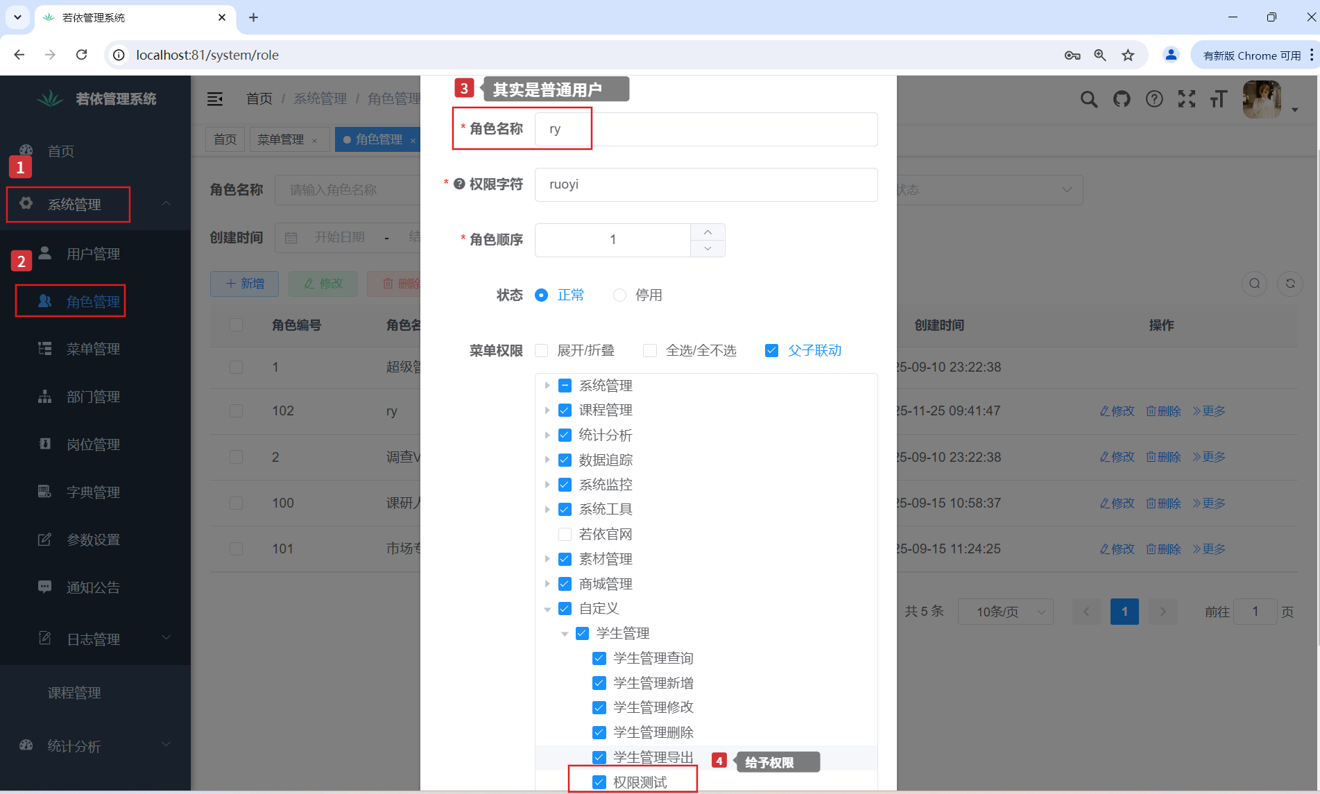The image size is (1320, 794).
Task: Edit the 角色名称 input field
Action: [706, 129]
